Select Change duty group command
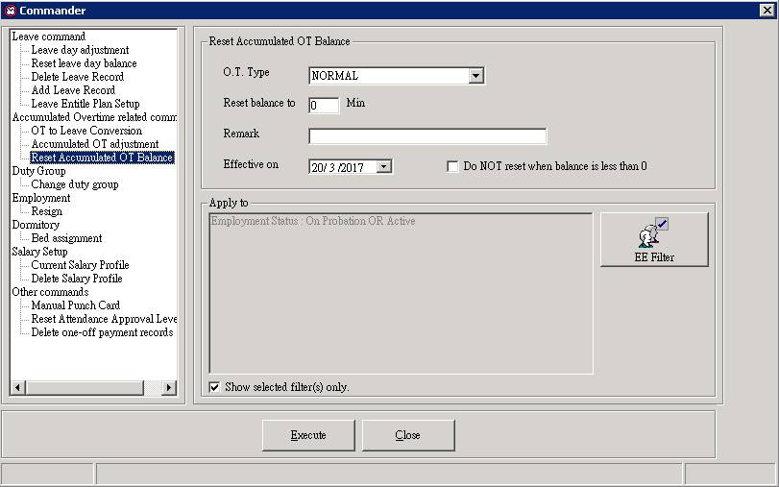The width and height of the screenshot is (779, 487). [x=75, y=184]
